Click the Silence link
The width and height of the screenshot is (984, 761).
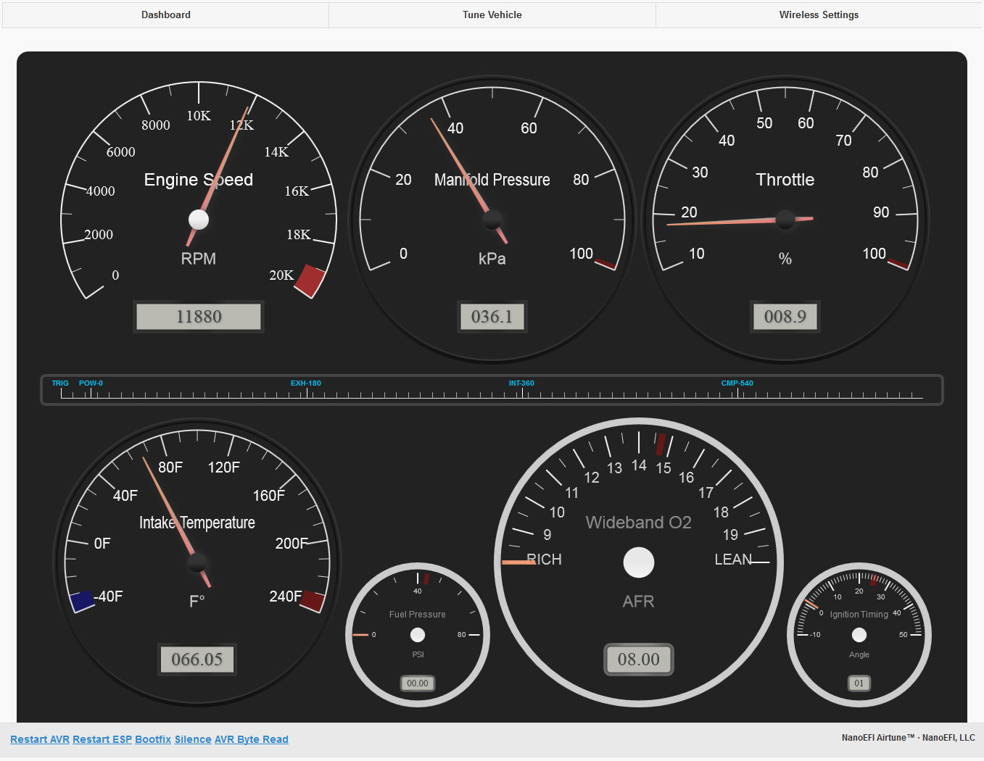(x=193, y=739)
